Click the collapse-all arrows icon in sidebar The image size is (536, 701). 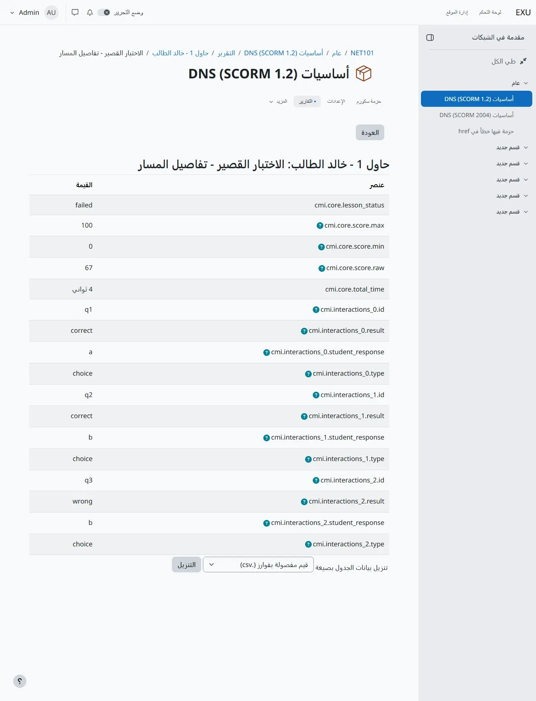click(523, 61)
